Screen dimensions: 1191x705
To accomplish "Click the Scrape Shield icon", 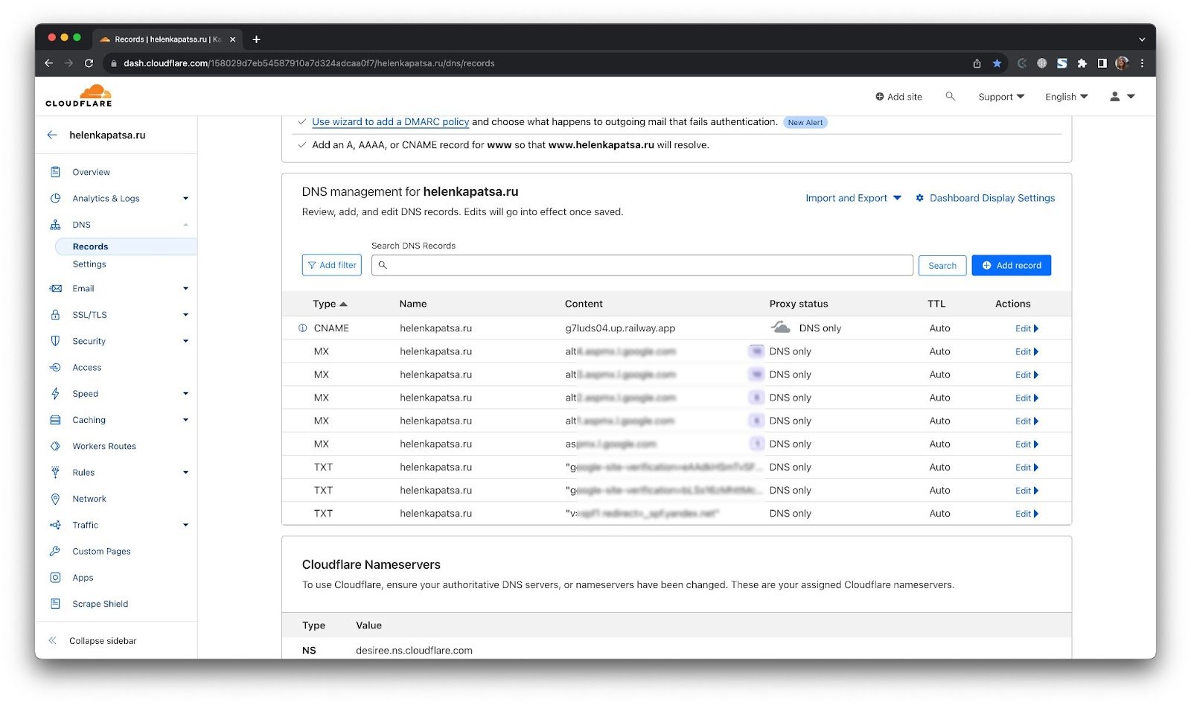I will pos(55,604).
